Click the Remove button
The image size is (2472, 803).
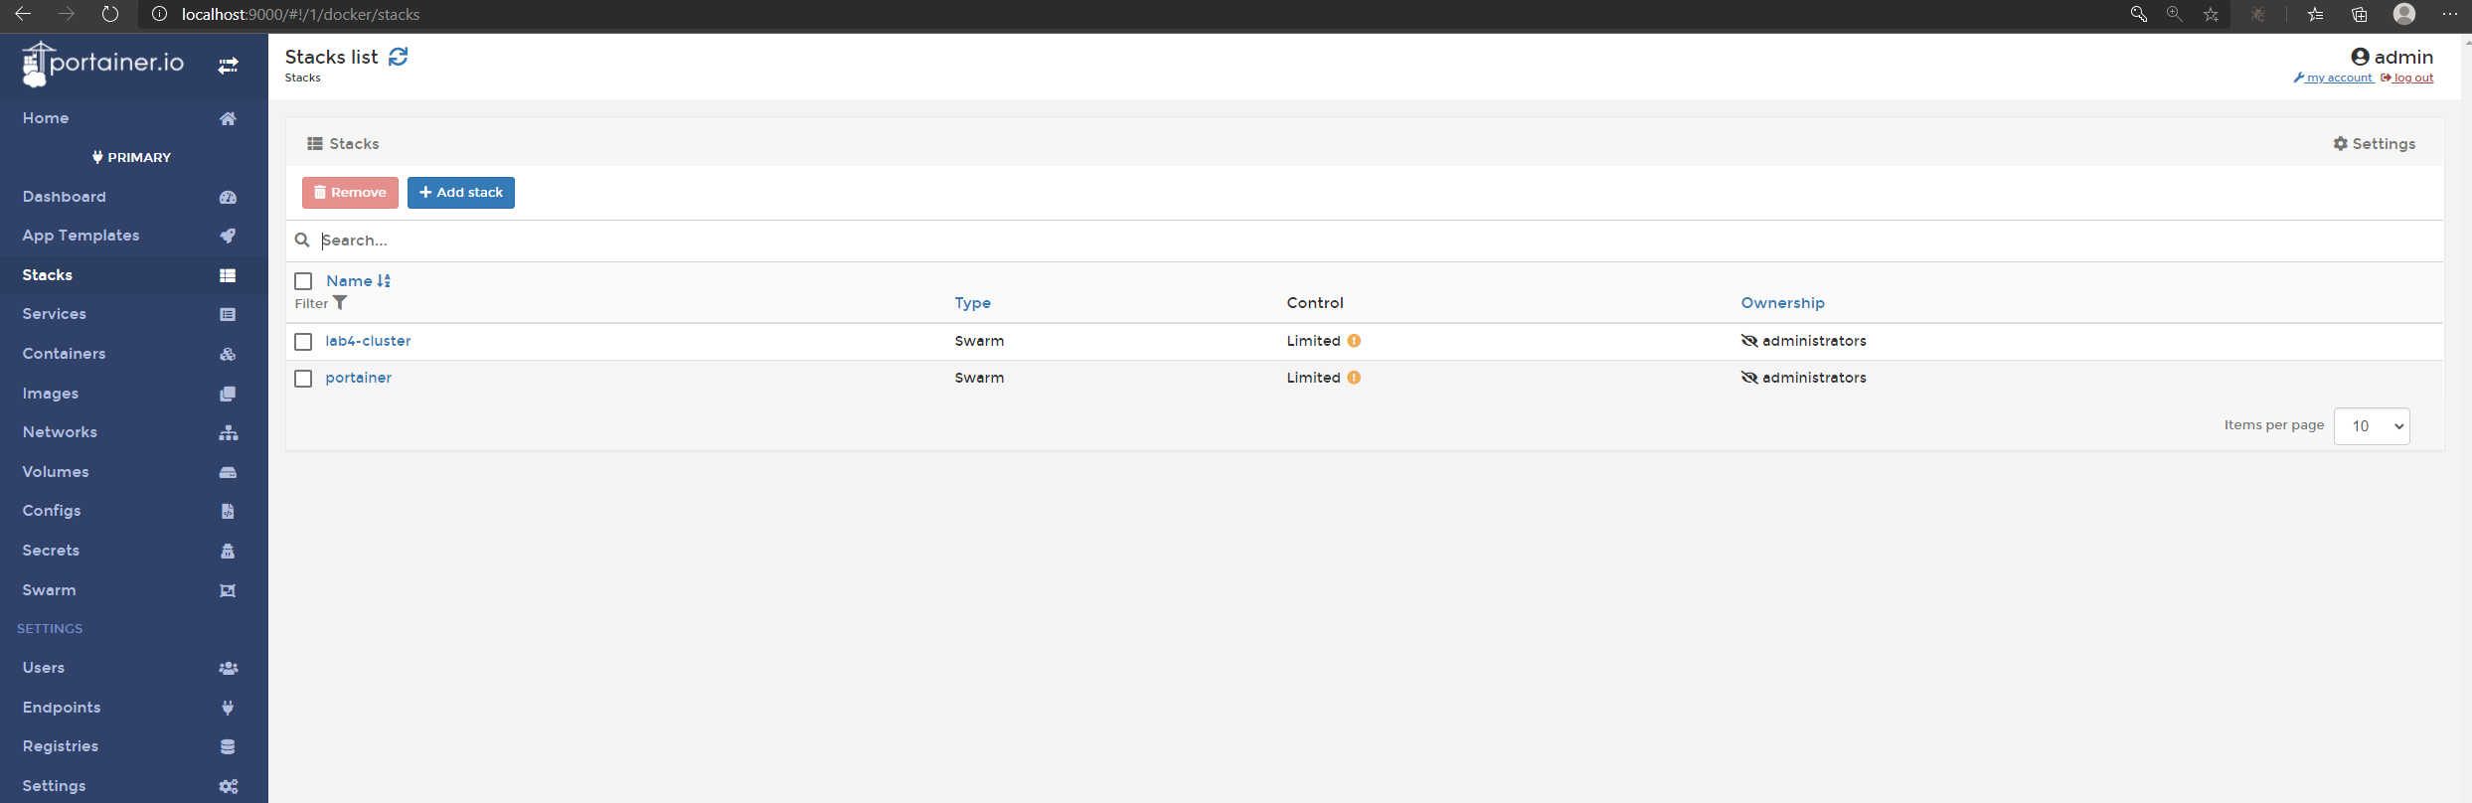pyautogui.click(x=350, y=193)
